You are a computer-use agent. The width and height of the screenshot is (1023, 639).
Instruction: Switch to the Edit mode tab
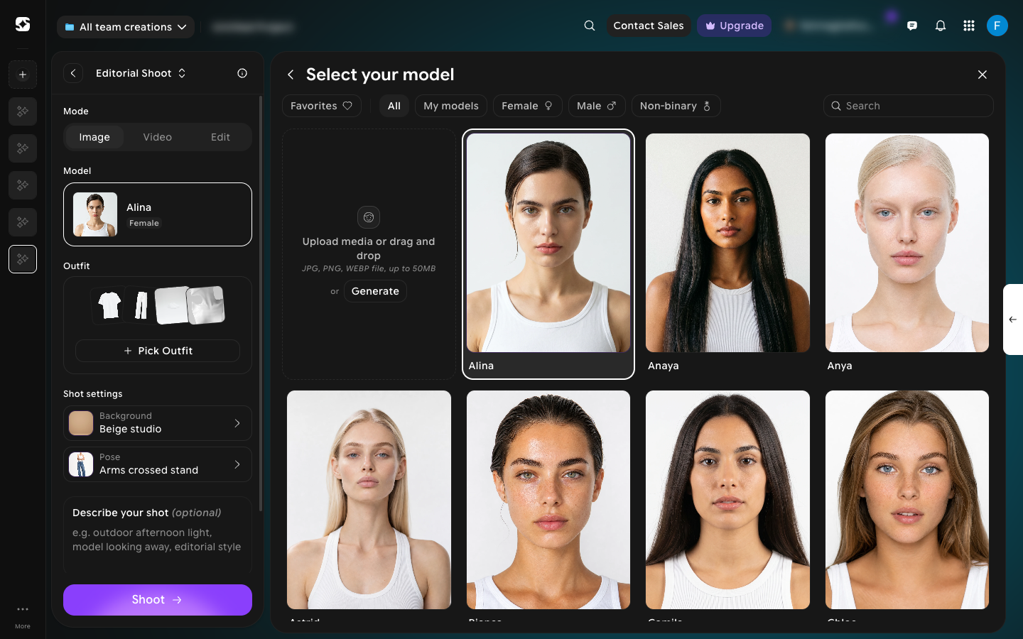tap(220, 137)
